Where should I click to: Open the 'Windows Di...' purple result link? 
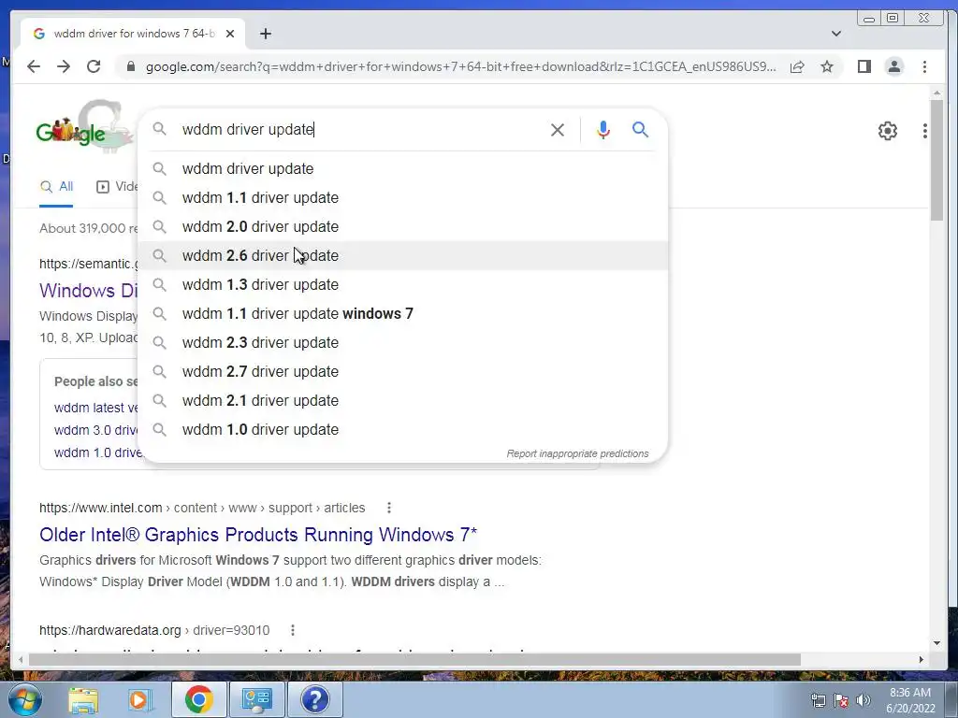point(89,291)
